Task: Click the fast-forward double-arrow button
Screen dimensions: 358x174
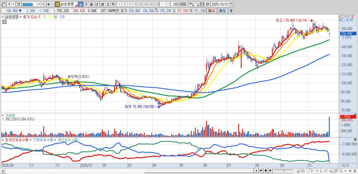Action: [270, 171]
